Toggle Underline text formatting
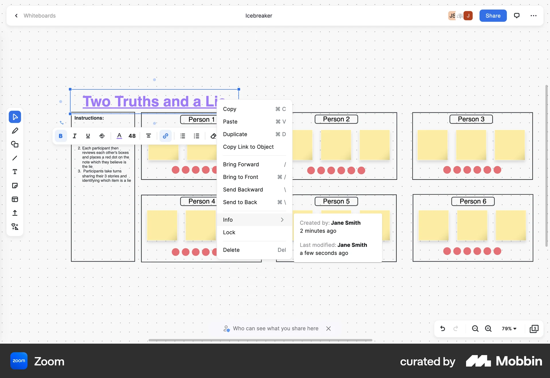The image size is (550, 378). pyautogui.click(x=88, y=136)
